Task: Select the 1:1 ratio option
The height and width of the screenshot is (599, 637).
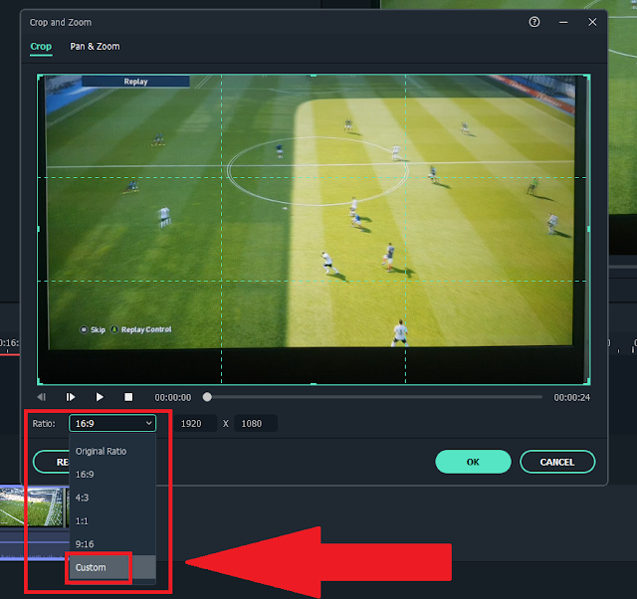Action: (x=112, y=520)
